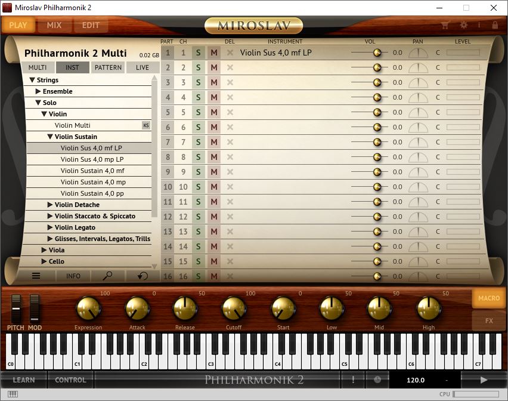Click the padlock lock icon
The width and height of the screenshot is (508, 401).
click(495, 25)
